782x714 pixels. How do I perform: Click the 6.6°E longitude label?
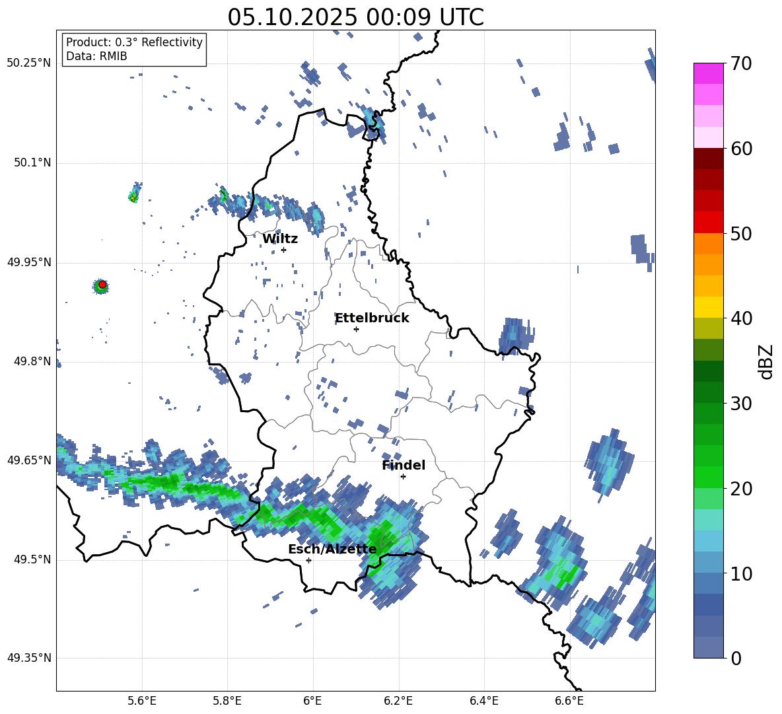click(x=569, y=701)
